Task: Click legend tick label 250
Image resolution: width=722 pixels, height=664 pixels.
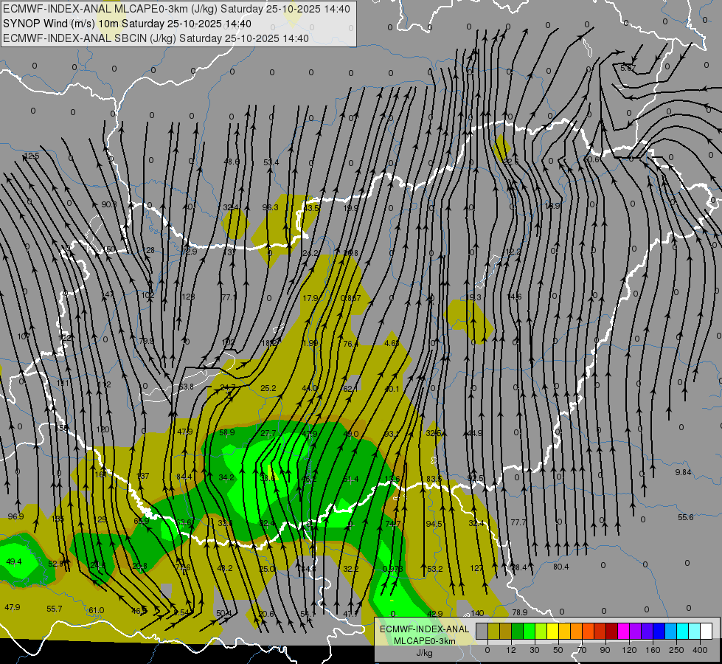Action: pyautogui.click(x=676, y=650)
